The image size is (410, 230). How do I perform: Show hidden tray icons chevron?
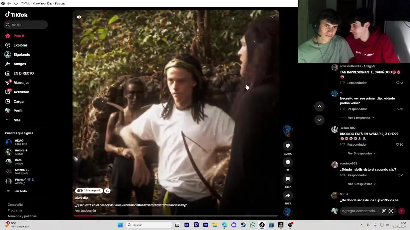coord(362,225)
